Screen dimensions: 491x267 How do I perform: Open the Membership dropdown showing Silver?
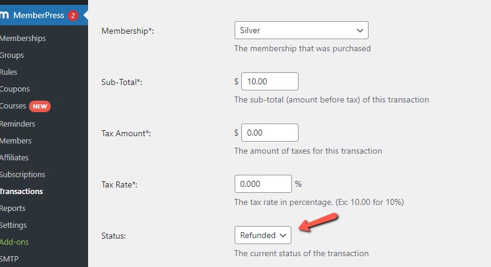tap(301, 30)
